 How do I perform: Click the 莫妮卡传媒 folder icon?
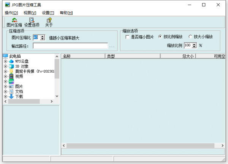[11, 71]
